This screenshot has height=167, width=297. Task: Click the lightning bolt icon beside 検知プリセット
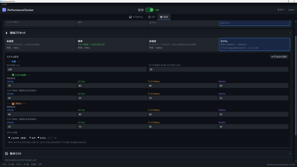coord(6,33)
